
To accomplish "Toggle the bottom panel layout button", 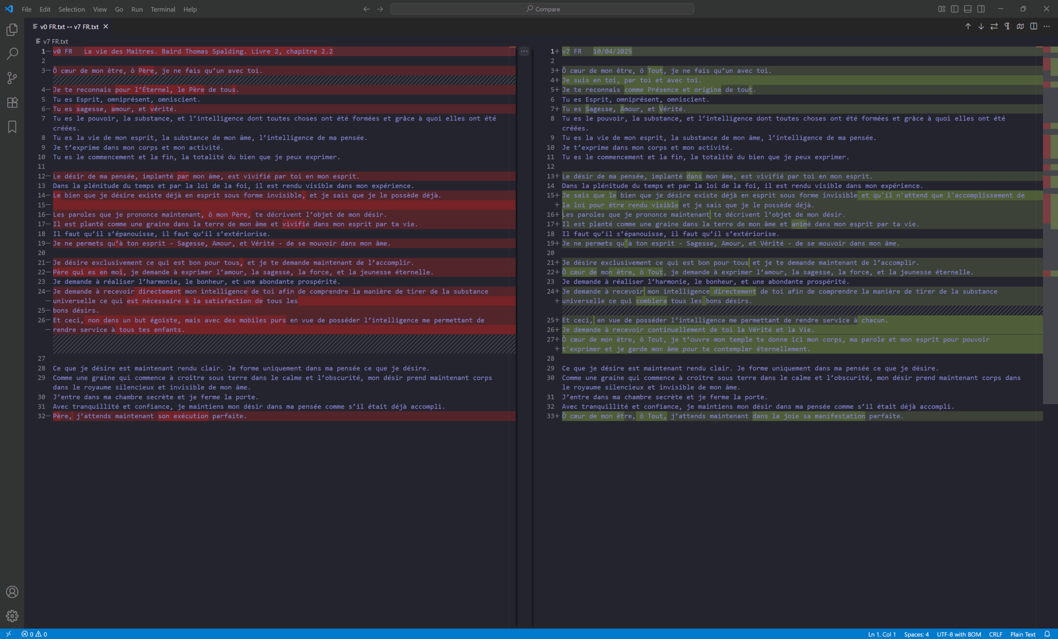I will click(x=968, y=9).
